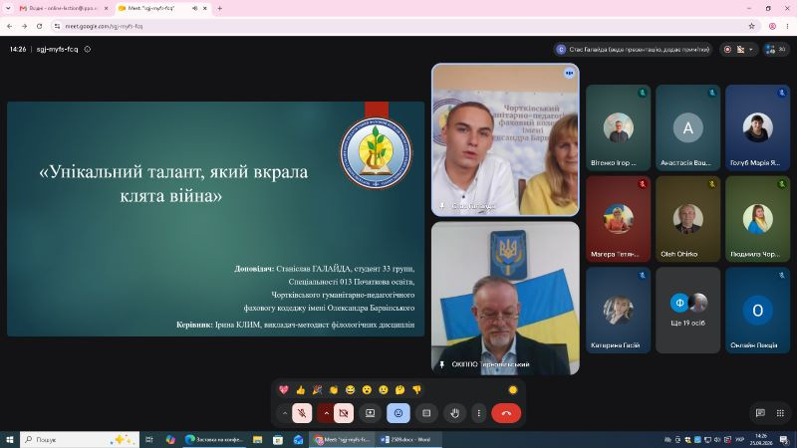Show meeting details info icon
797x448 pixels.
tap(88, 49)
